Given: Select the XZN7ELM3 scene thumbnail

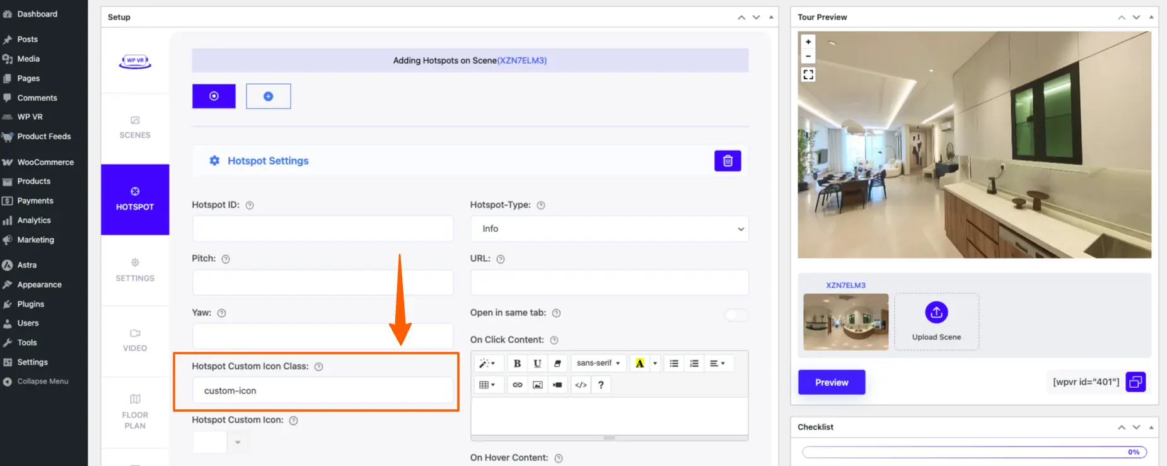Looking at the screenshot, I should coord(845,322).
